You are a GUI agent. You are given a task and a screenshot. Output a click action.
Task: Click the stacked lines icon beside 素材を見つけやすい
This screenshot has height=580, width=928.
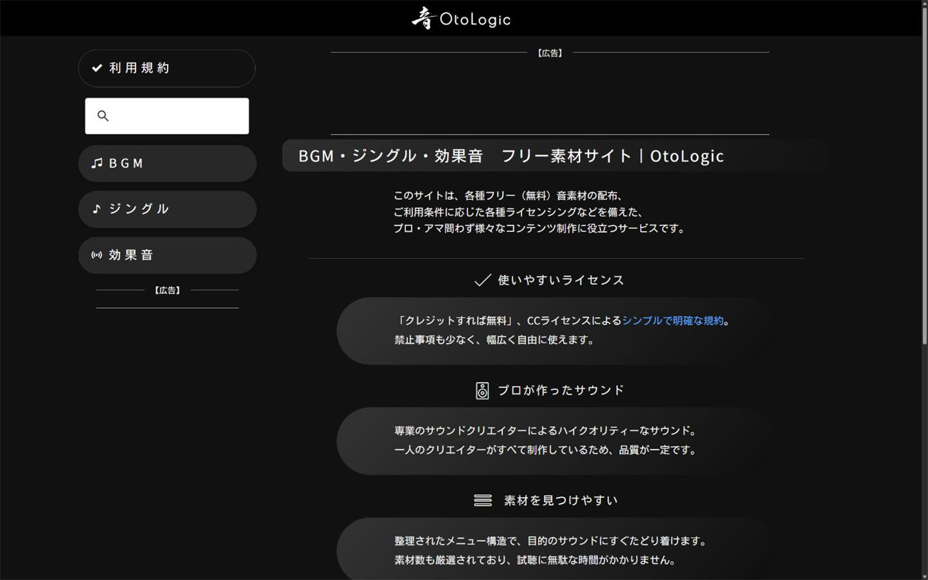[x=483, y=501]
